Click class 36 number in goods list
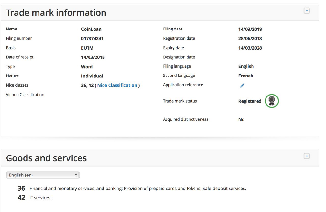Viewport: 326px width, 212px height. (x=21, y=189)
